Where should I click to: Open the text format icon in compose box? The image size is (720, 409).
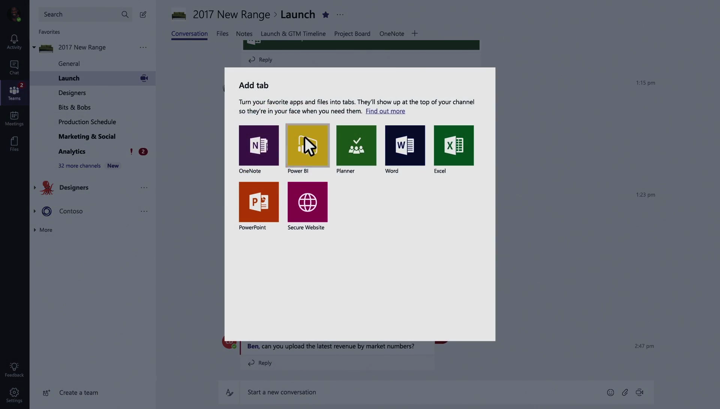coord(229,392)
